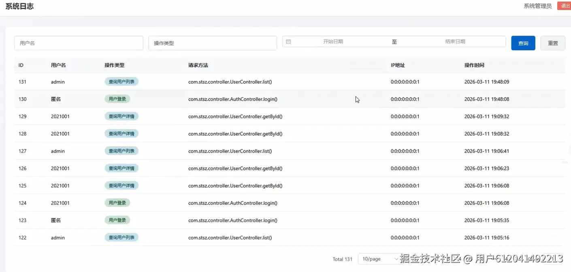This screenshot has width=571, height=272.
Task: Click the 查询用户列表 tag in row 122
Action: (121, 238)
